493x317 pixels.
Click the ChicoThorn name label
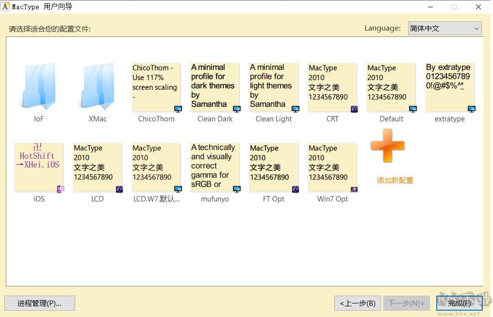tap(156, 119)
